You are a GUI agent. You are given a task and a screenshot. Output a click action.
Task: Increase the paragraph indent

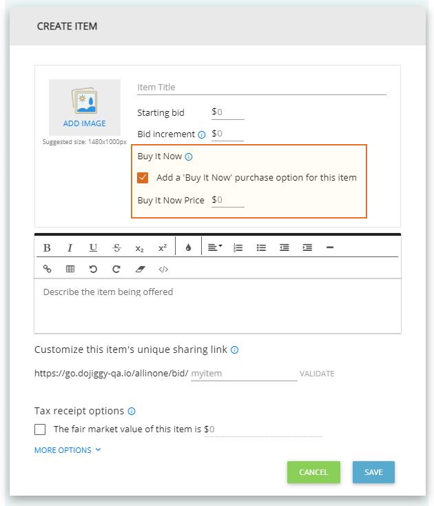(307, 247)
